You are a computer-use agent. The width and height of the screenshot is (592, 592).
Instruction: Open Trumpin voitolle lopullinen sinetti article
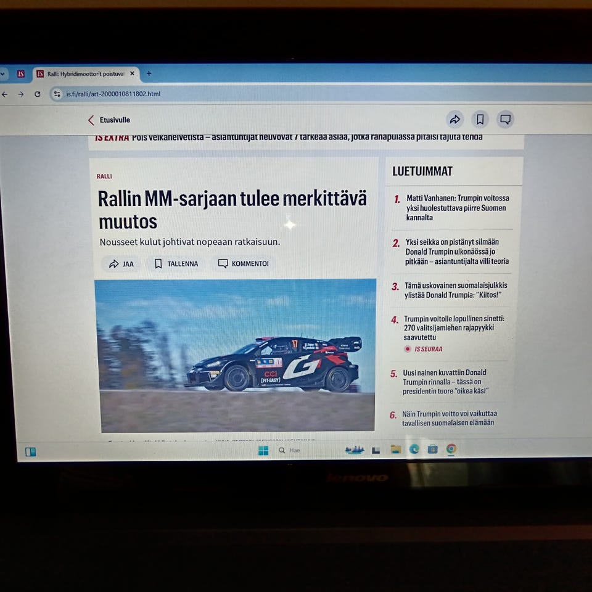click(x=454, y=327)
